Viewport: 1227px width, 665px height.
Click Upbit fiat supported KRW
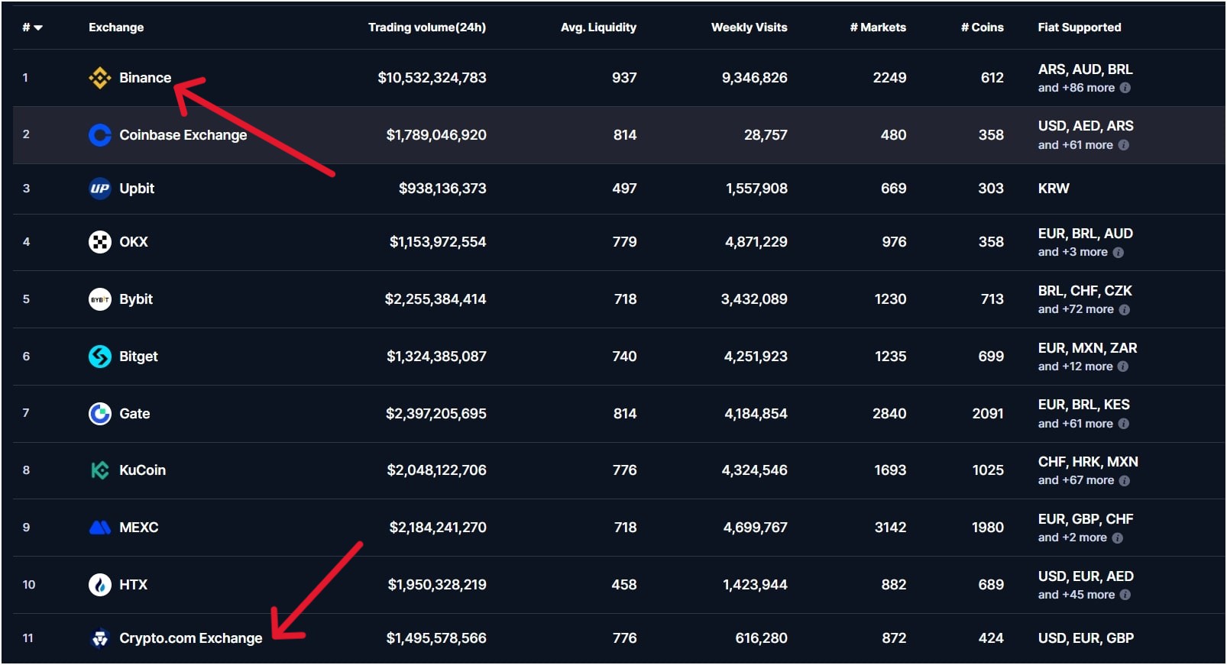click(x=1054, y=189)
